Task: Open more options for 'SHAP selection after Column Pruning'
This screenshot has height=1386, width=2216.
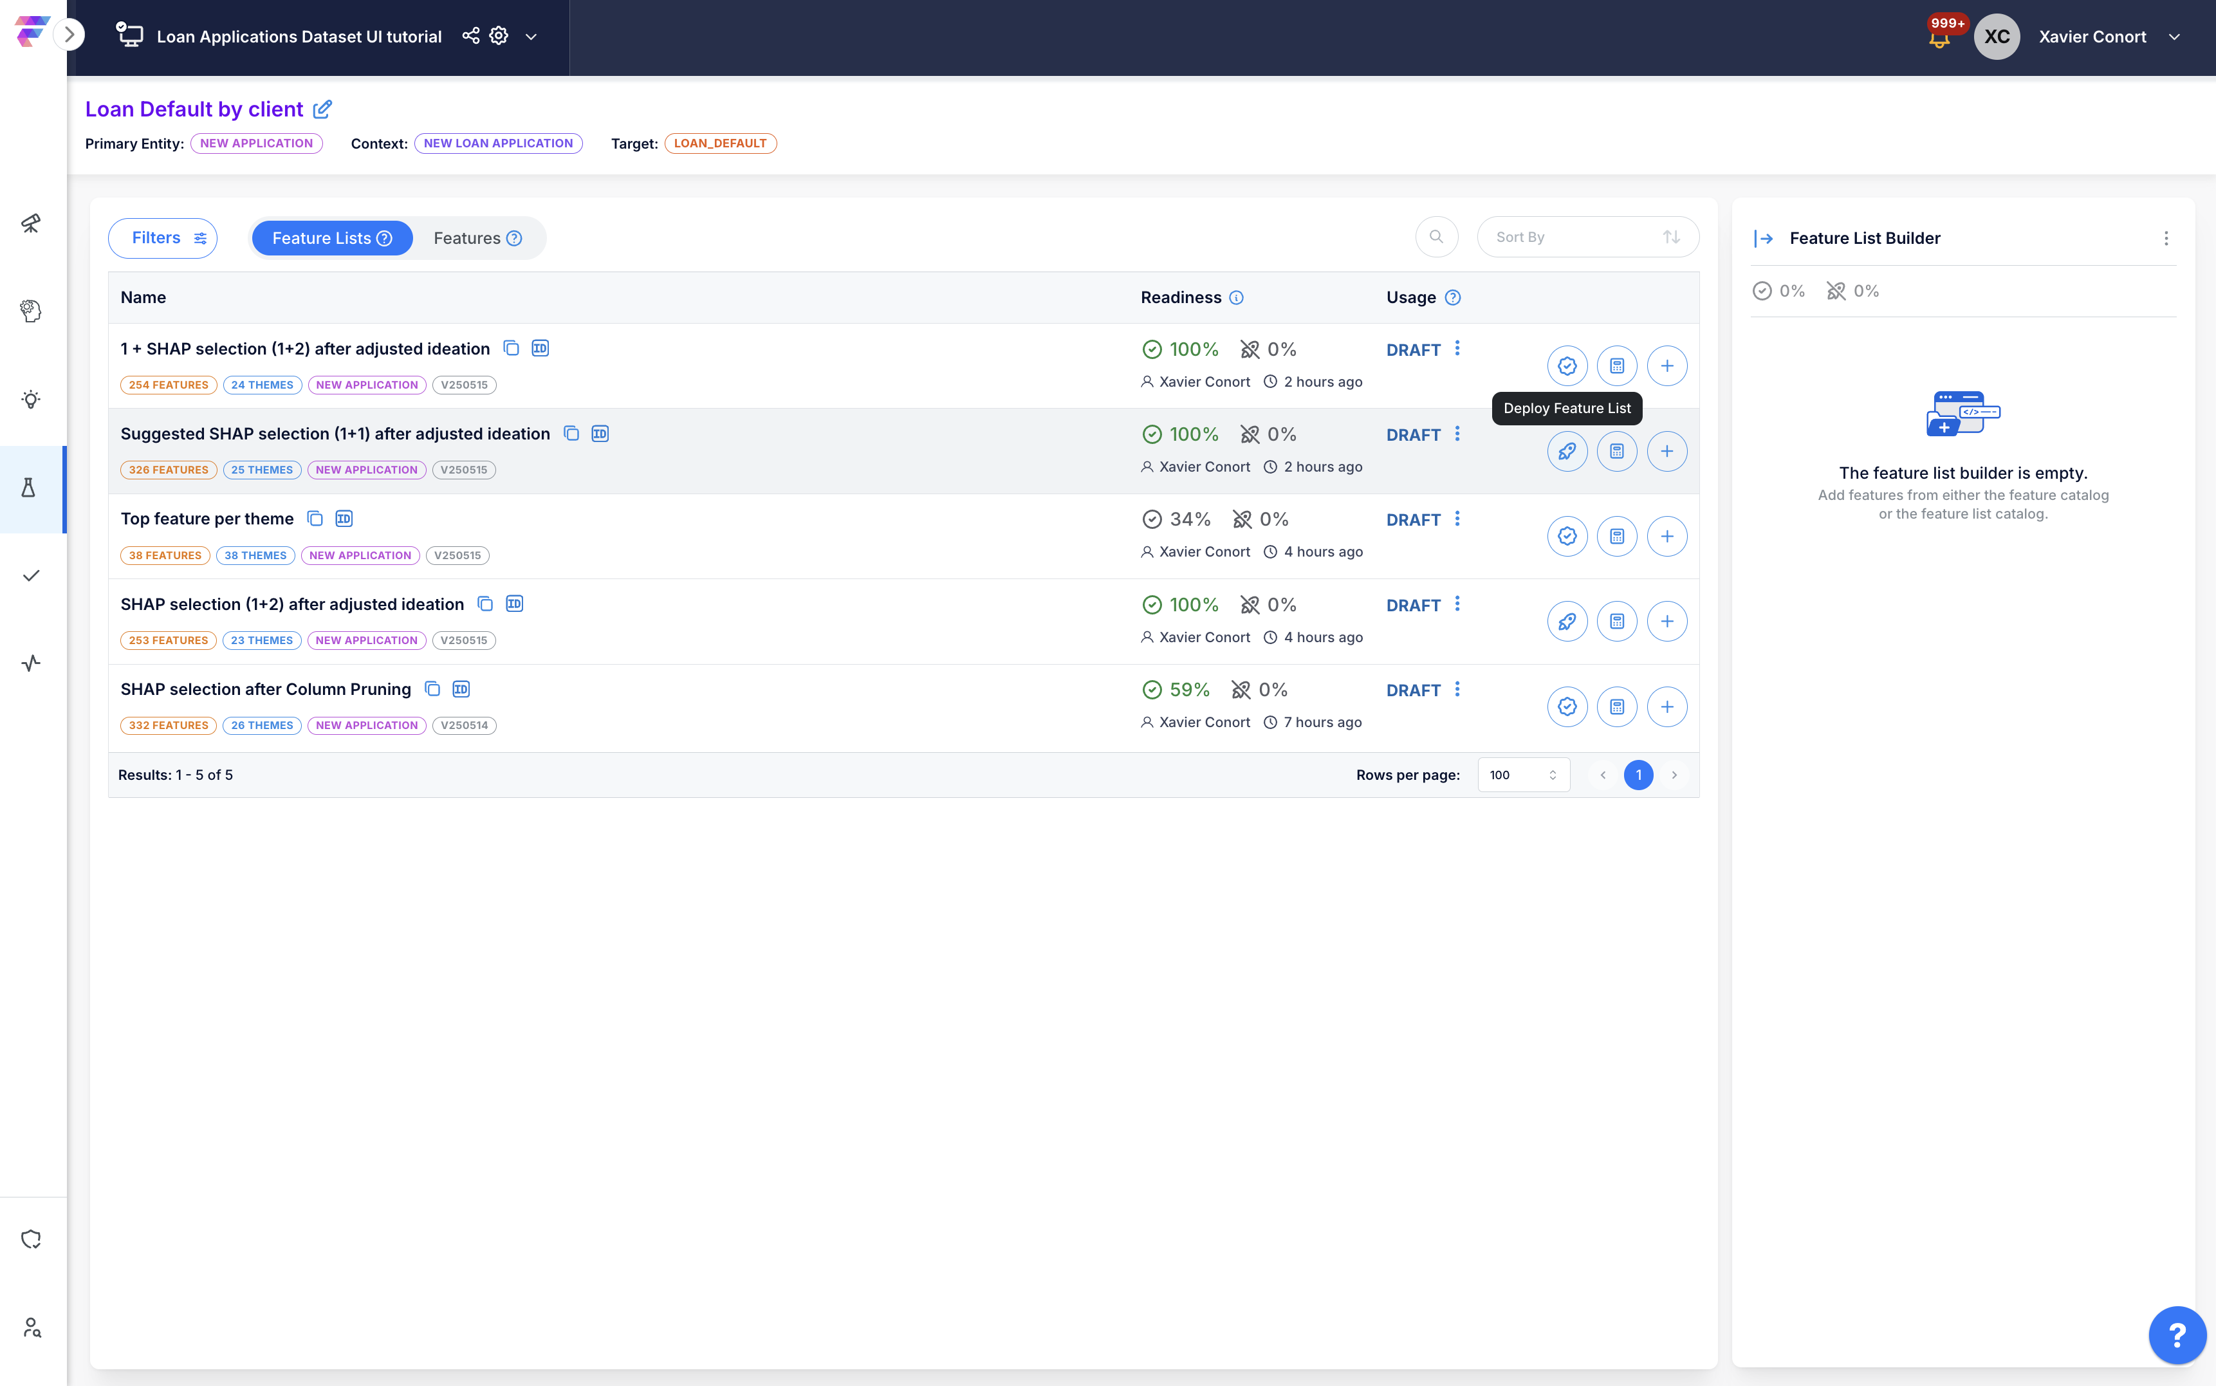Action: click(x=1457, y=689)
